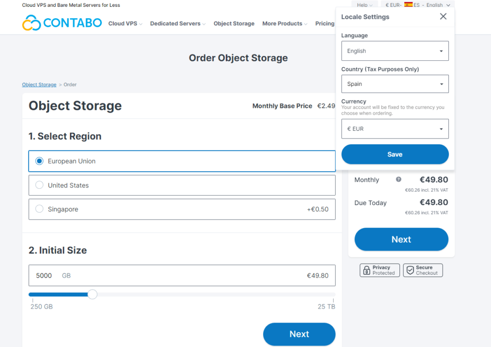Expand the Help menu
Screen dimensions: 491x347
pyautogui.click(x=364, y=5)
